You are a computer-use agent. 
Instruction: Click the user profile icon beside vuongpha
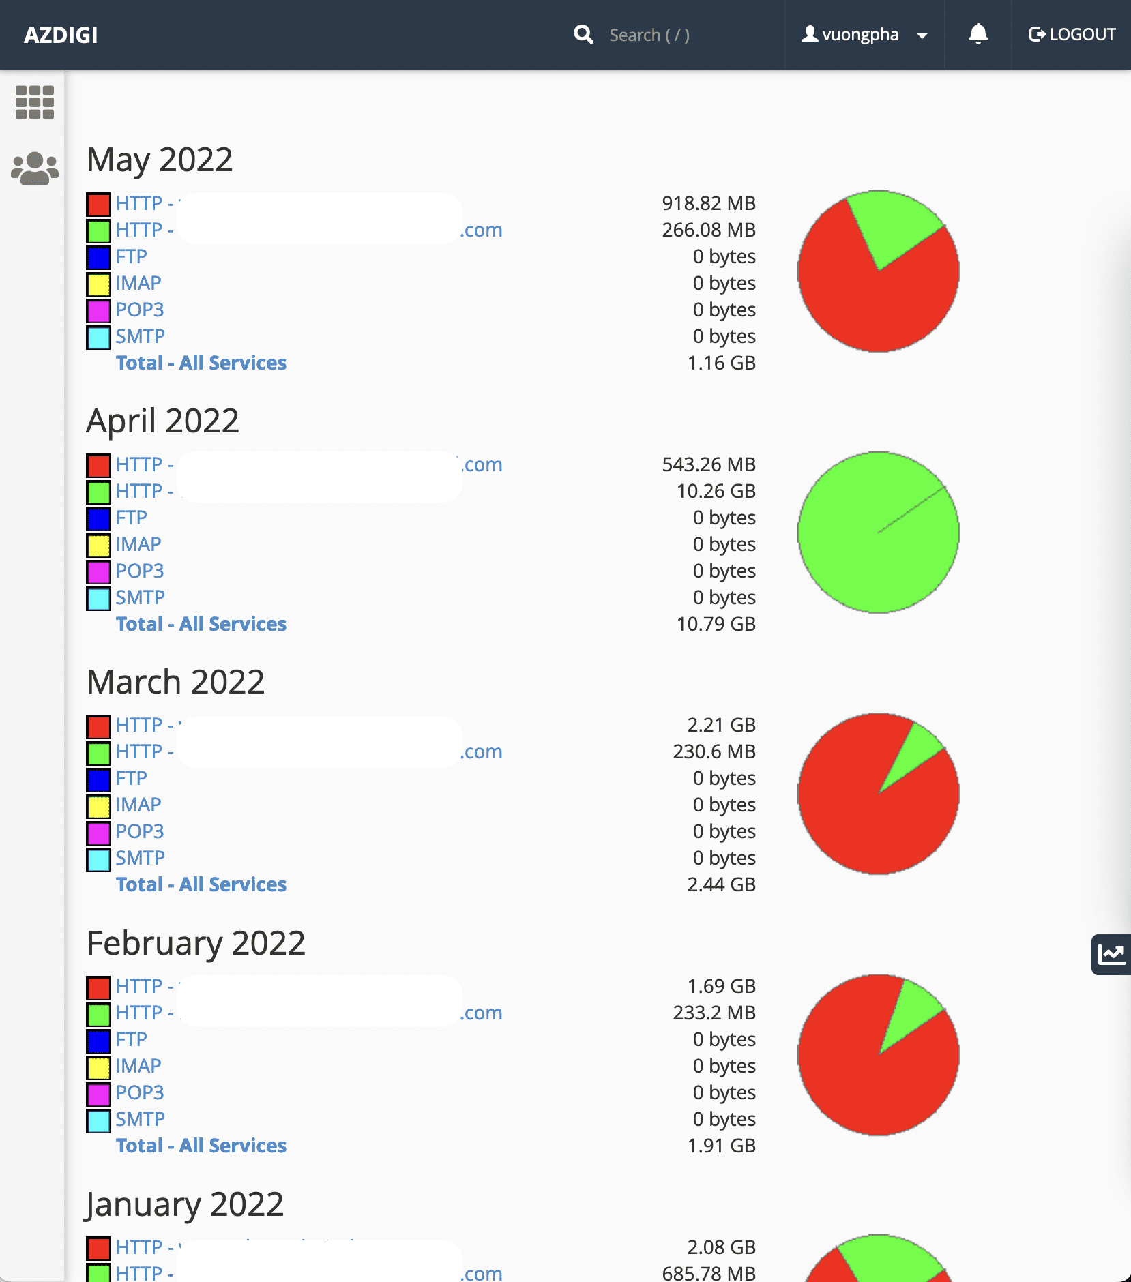click(810, 34)
